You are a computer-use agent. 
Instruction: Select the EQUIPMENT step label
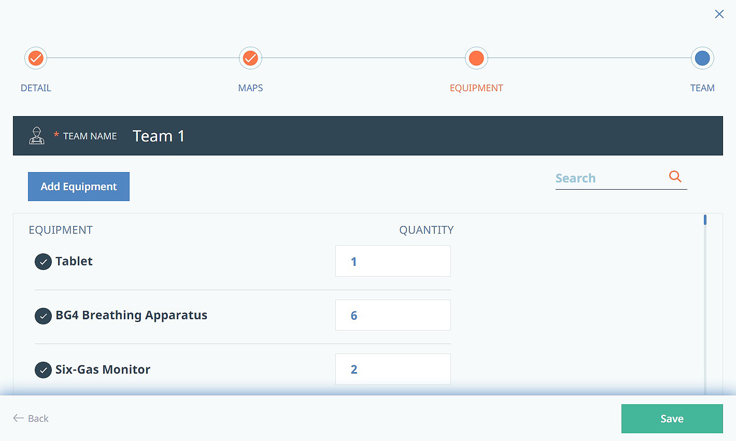point(476,88)
